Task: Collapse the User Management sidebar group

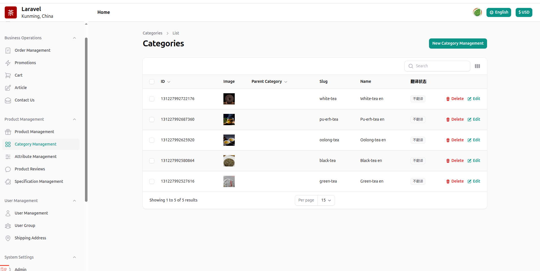Action: 74,201
